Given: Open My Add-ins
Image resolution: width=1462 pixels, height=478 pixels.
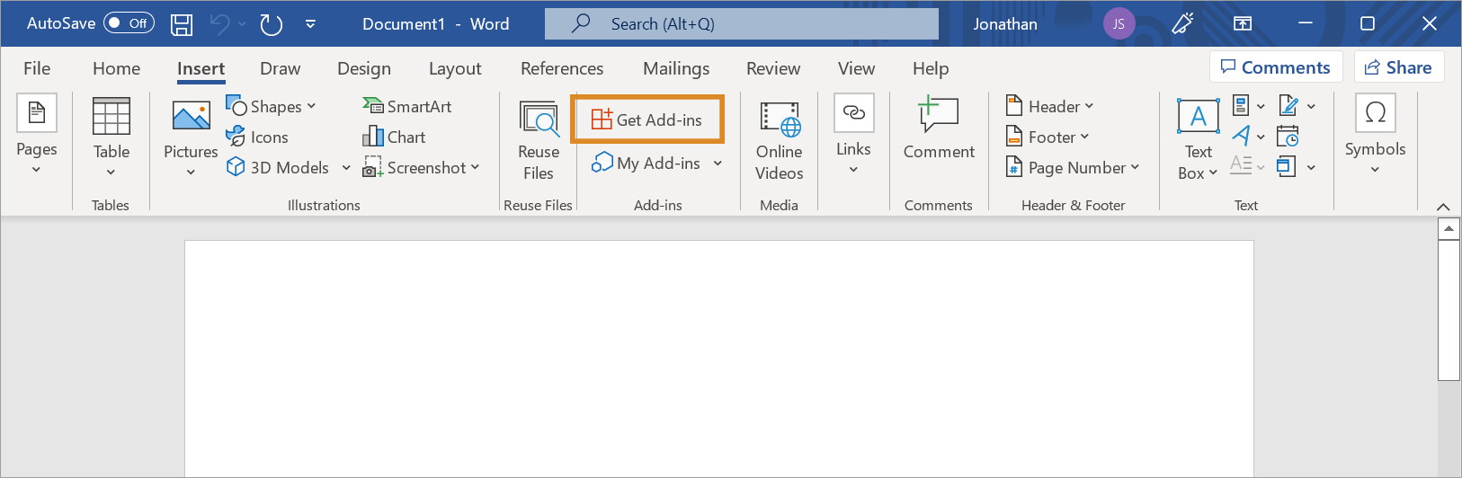Looking at the screenshot, I should click(x=646, y=163).
